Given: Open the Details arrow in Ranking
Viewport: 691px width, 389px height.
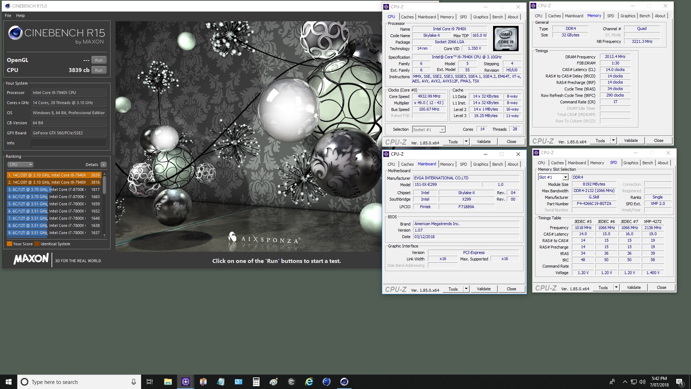Looking at the screenshot, I should pyautogui.click(x=103, y=165).
